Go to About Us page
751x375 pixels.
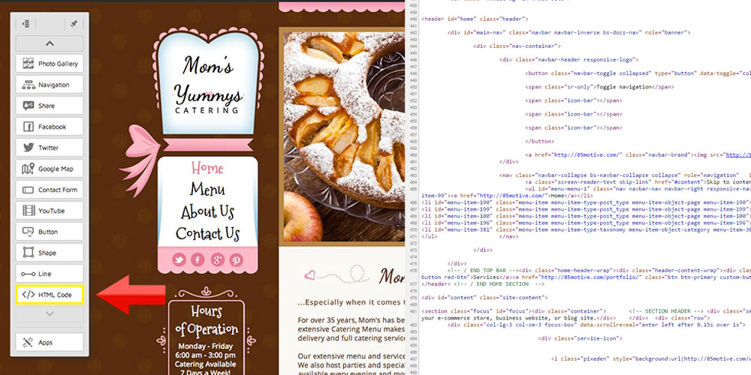coord(207,211)
